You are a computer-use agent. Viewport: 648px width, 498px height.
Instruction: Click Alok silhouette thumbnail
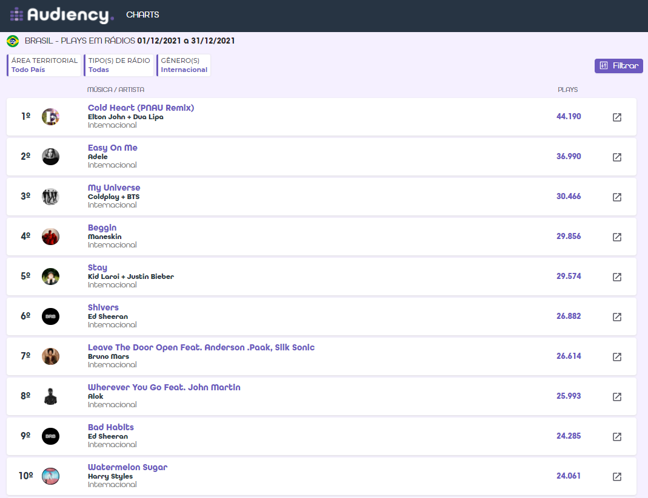[x=50, y=396]
